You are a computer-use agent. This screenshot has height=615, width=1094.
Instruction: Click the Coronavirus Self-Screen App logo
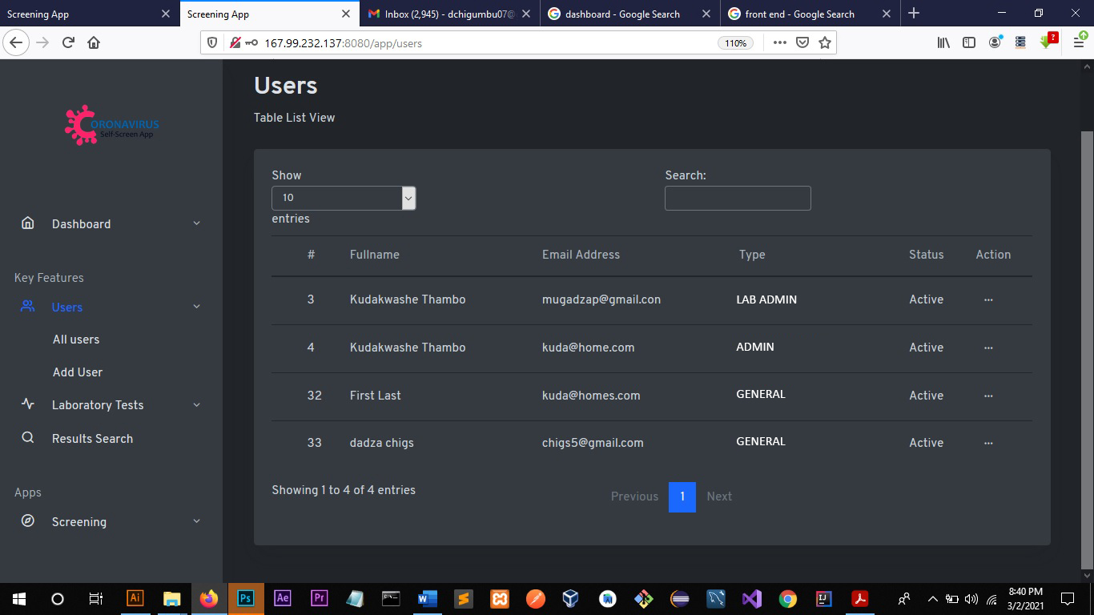click(x=111, y=125)
